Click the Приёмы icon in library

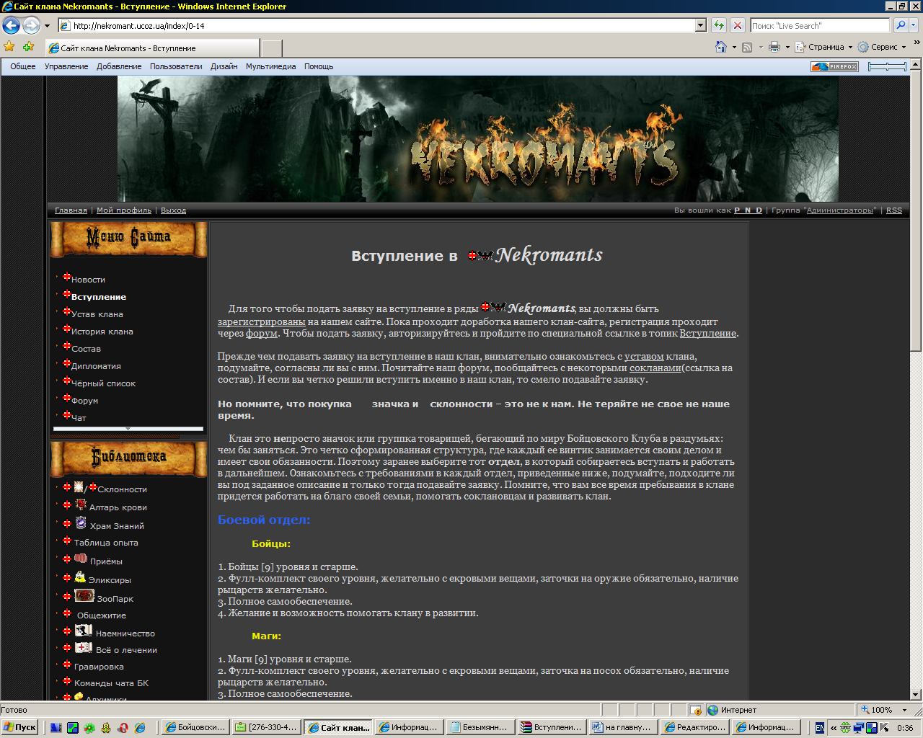click(x=81, y=559)
